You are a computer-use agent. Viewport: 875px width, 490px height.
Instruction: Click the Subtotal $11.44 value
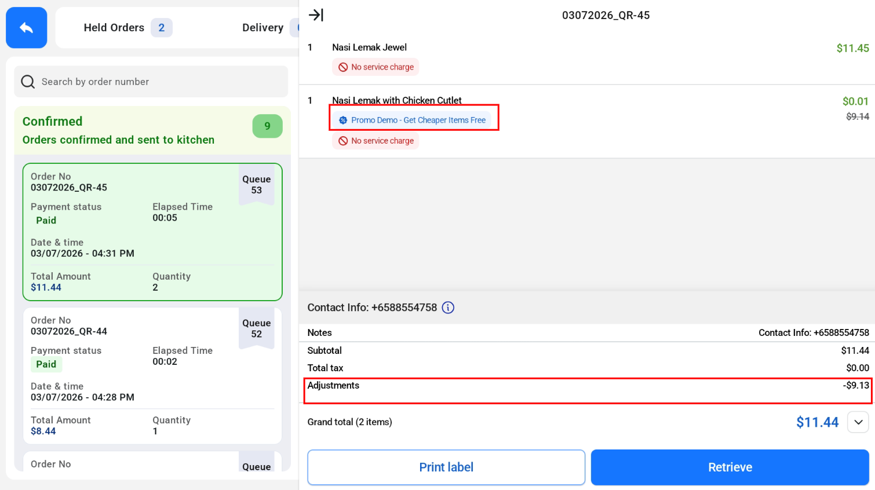click(855, 351)
